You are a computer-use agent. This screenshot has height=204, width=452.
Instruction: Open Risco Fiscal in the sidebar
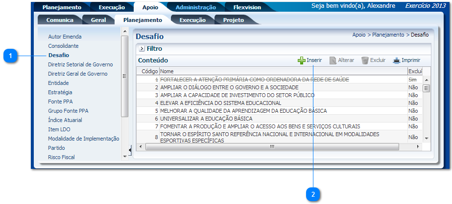61,157
